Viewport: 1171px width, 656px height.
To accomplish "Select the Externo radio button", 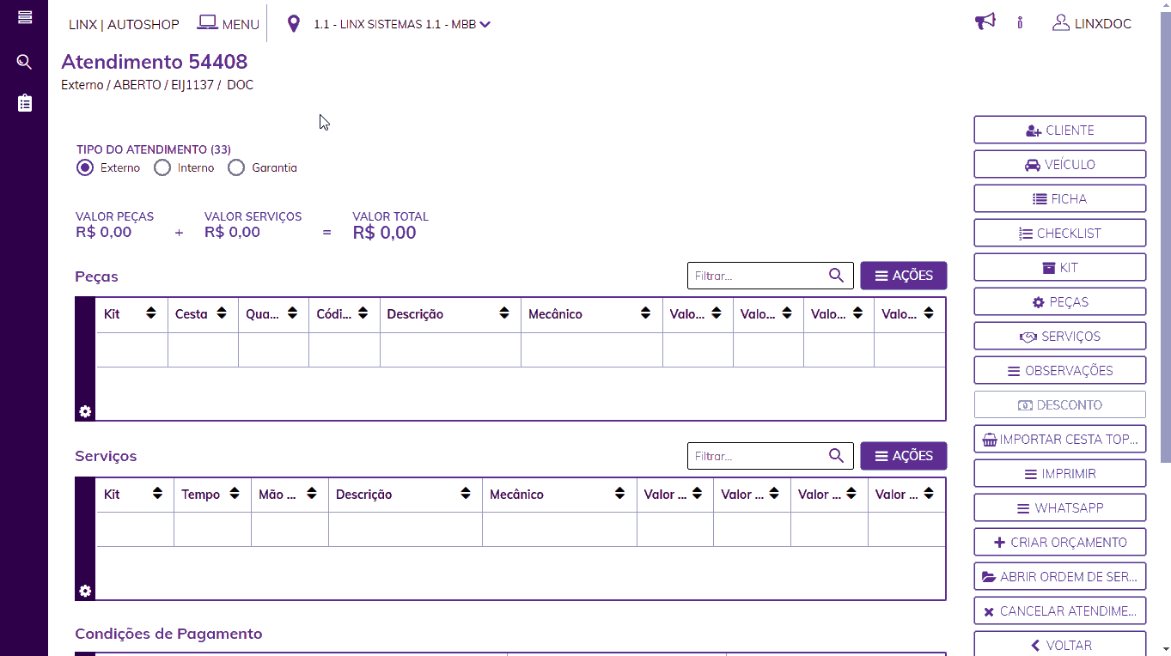I will 84,168.
